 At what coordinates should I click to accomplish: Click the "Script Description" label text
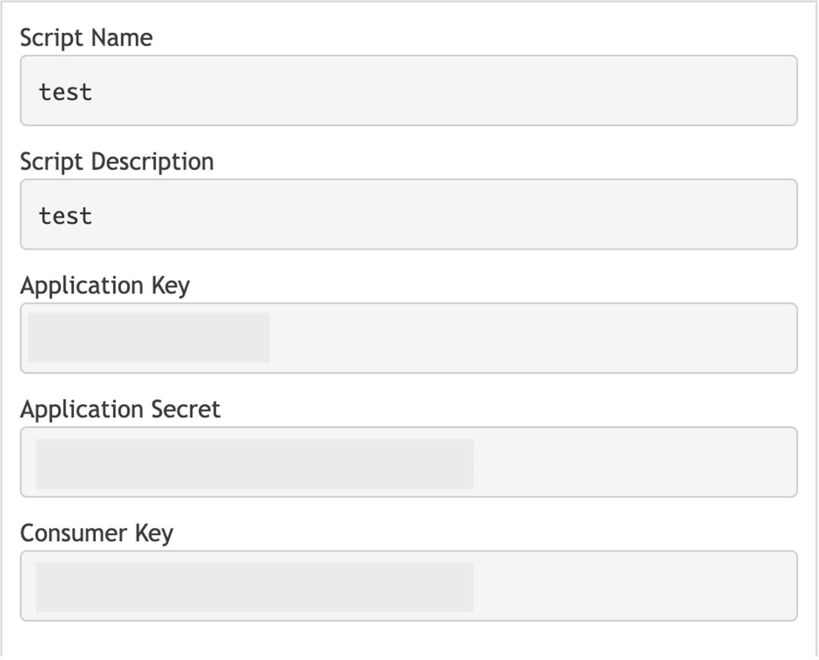click(x=117, y=162)
